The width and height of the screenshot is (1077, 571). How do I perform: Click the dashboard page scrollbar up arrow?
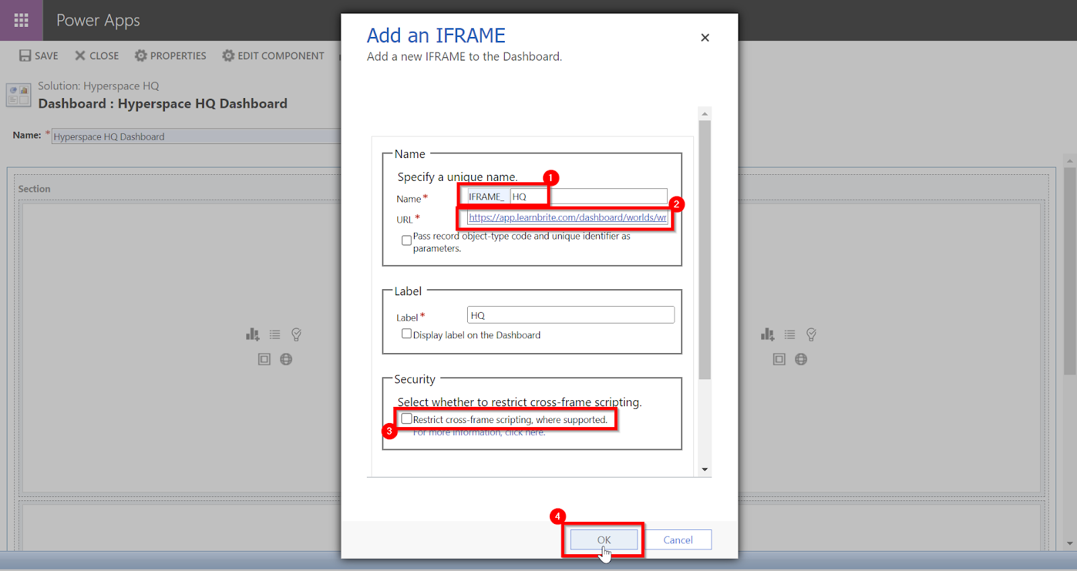1070,161
